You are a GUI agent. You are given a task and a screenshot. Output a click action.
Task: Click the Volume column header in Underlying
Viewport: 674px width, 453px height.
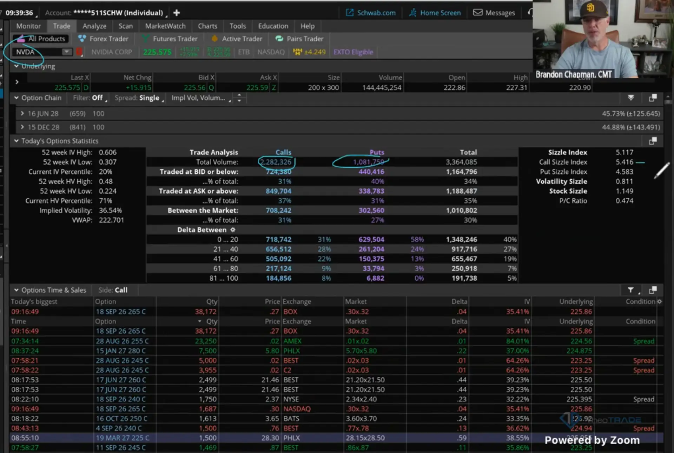pos(390,78)
